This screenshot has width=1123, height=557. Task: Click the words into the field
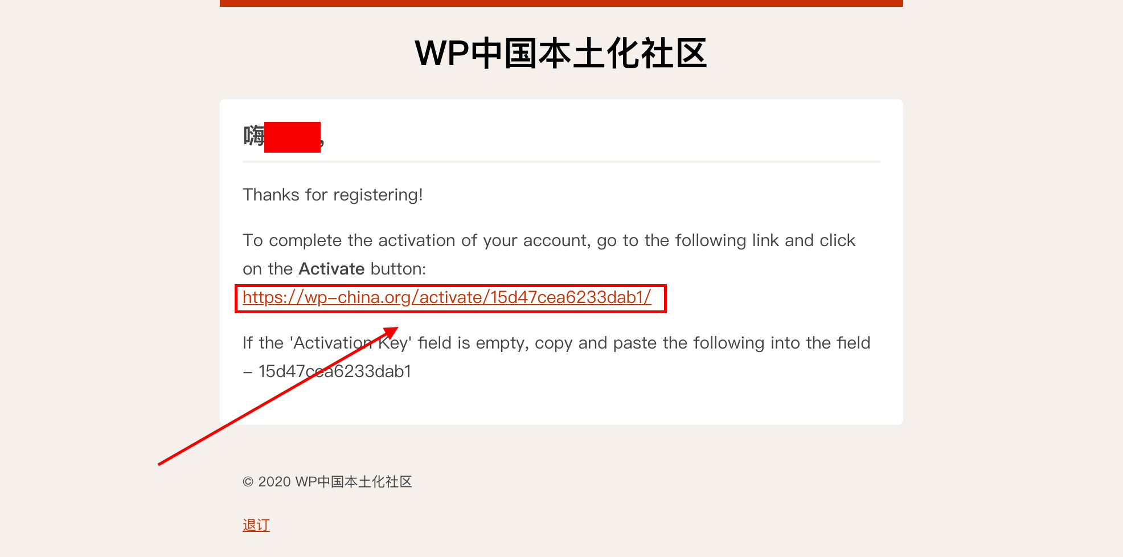tap(820, 343)
